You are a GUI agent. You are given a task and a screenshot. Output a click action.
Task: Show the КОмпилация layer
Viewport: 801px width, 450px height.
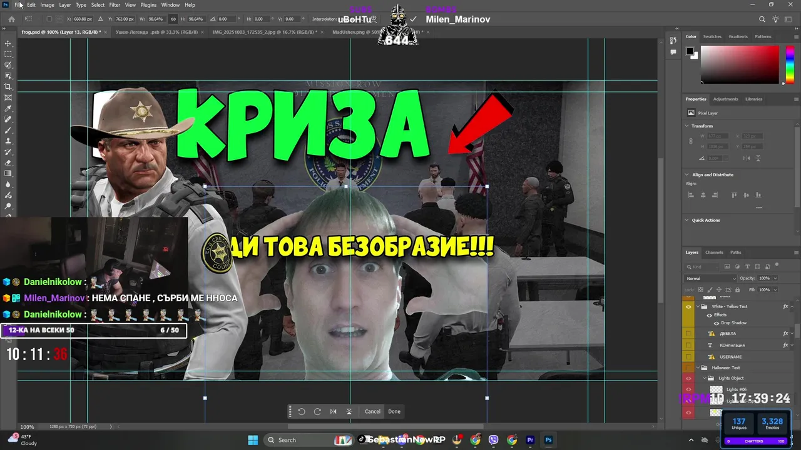pyautogui.click(x=688, y=345)
